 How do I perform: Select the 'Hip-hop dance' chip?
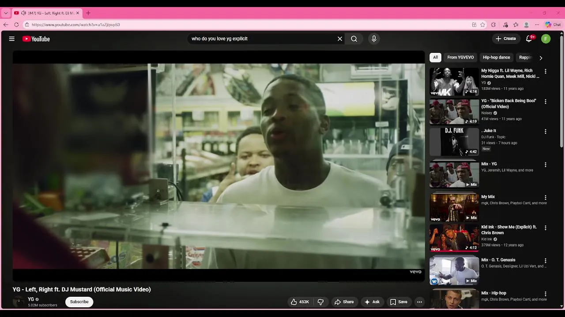tap(497, 57)
